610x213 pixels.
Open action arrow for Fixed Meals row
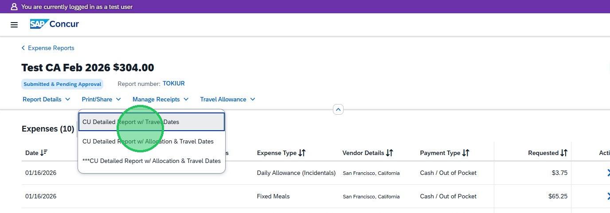pos(608,196)
